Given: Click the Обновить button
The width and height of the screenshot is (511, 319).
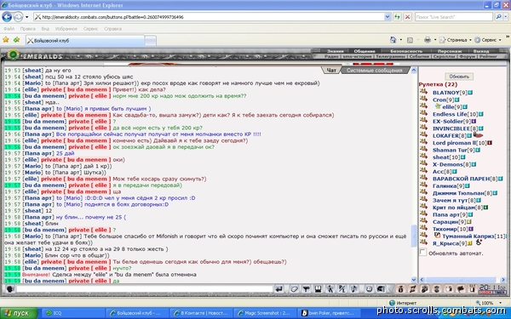Looking at the screenshot, I should (459, 77).
